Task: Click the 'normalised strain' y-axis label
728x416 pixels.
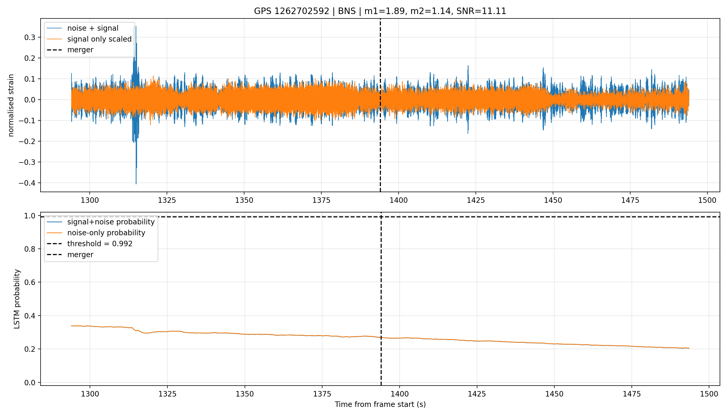Action: point(11,105)
